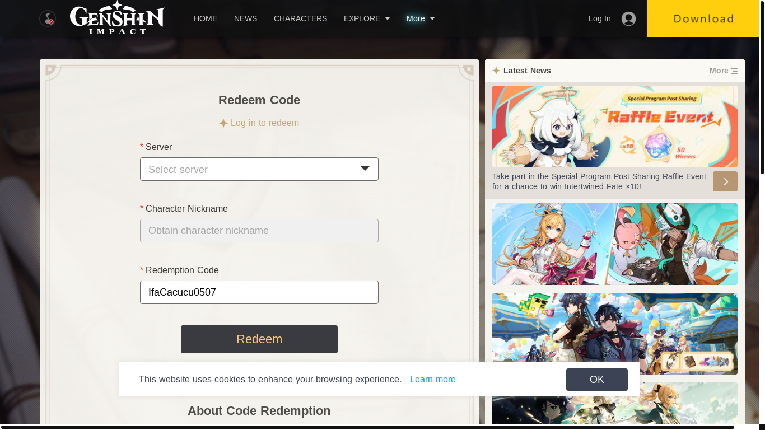Open the Learn more cookie link

(433, 380)
